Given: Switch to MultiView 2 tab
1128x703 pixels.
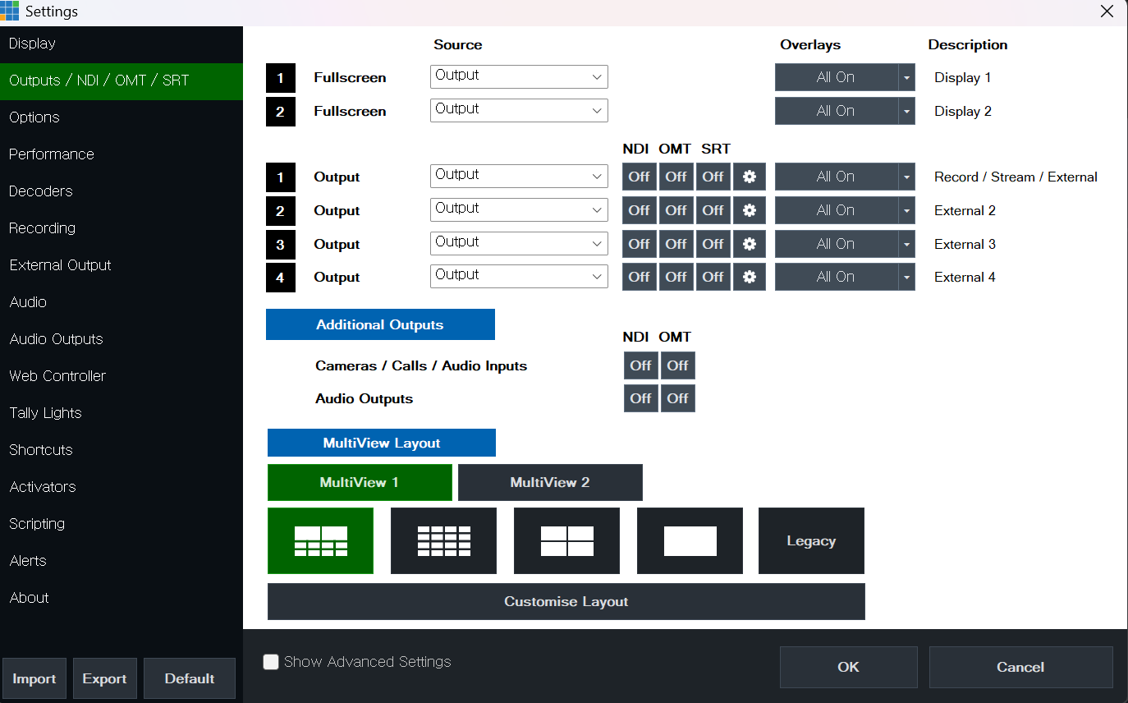Looking at the screenshot, I should click(x=550, y=482).
